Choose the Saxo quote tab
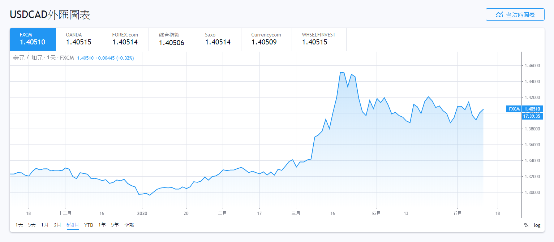The height and width of the screenshot is (242, 554). pos(218,39)
